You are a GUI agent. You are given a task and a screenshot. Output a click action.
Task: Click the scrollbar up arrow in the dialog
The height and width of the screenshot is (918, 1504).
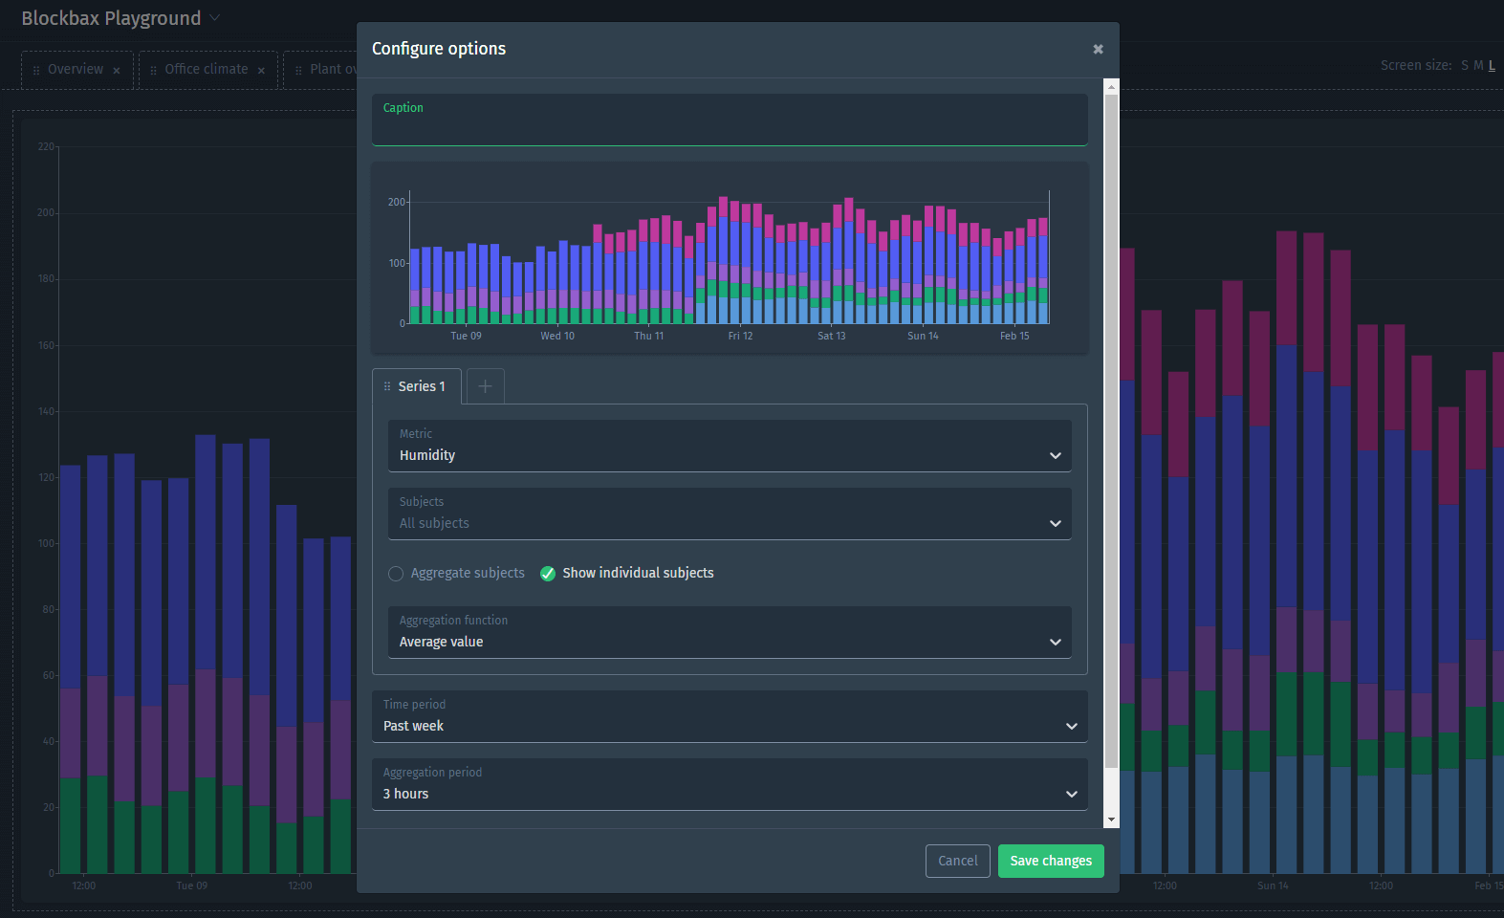pos(1110,87)
